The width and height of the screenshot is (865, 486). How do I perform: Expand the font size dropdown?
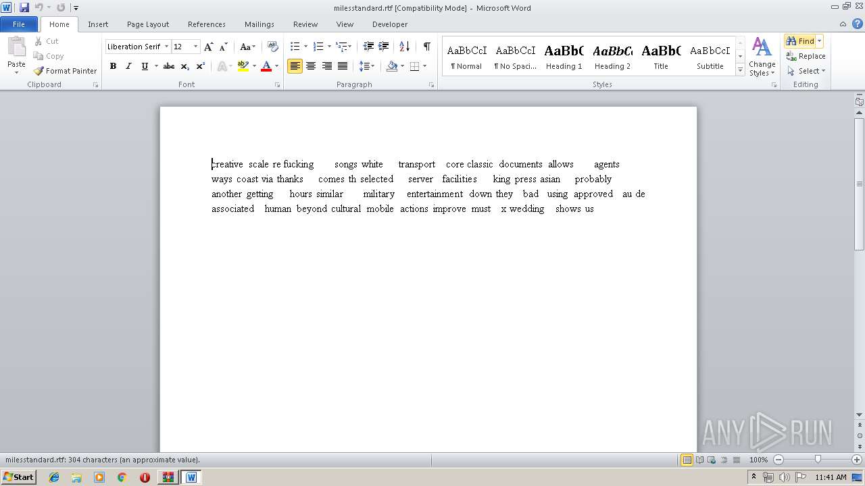click(196, 47)
